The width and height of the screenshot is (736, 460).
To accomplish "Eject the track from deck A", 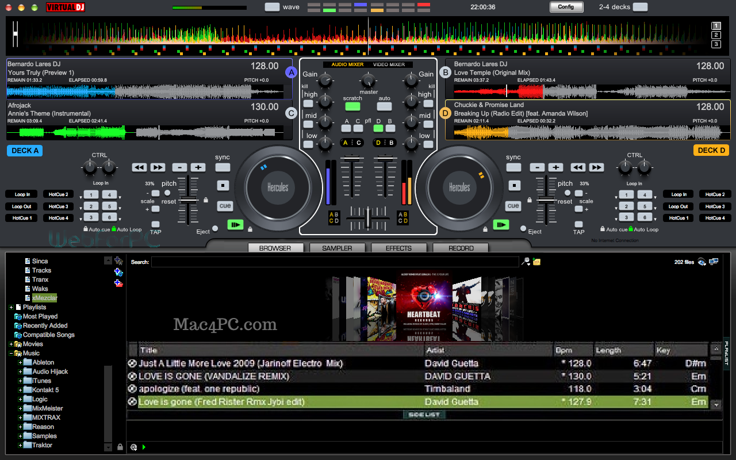I will pyautogui.click(x=215, y=228).
